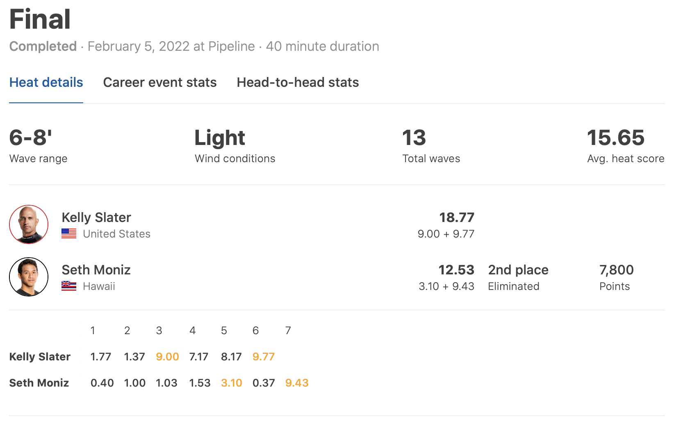Switch to the Heat details tab
This screenshot has height=421, width=674.
[46, 82]
